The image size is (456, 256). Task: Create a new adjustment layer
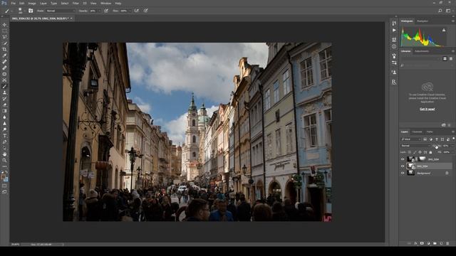pos(428,243)
